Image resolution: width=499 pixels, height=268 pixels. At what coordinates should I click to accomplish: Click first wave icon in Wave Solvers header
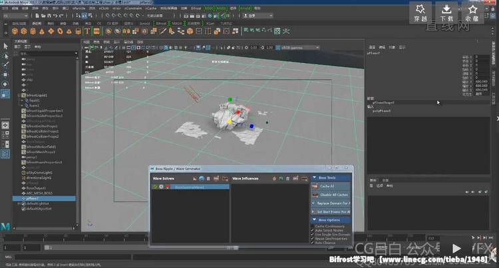click(x=195, y=178)
